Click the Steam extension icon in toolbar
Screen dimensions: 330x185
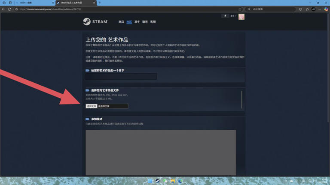point(314,9)
